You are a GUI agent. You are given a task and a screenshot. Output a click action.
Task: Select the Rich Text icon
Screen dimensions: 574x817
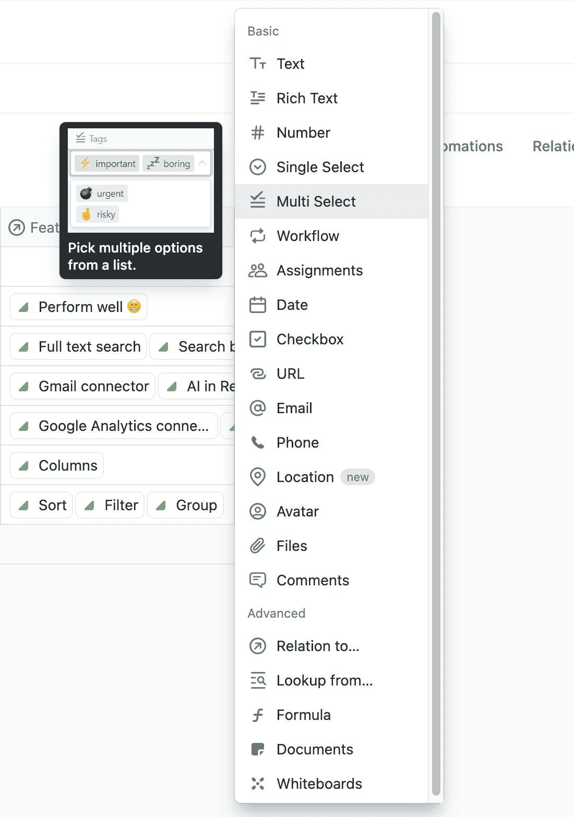[x=258, y=98]
